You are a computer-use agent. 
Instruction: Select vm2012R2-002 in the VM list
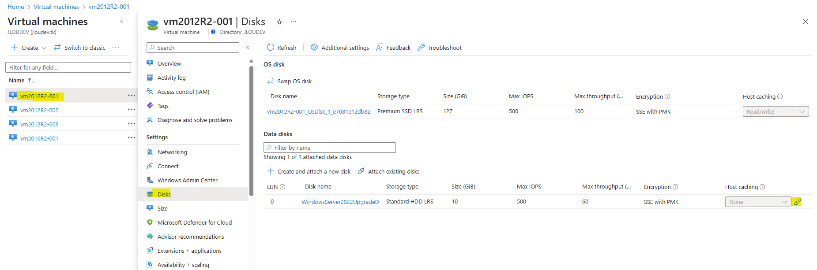[x=39, y=110]
